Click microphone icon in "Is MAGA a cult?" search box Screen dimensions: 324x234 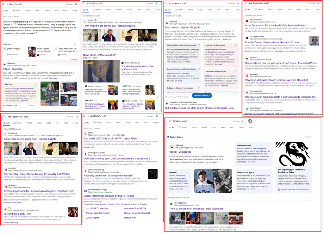pyautogui.click(x=156, y=3)
